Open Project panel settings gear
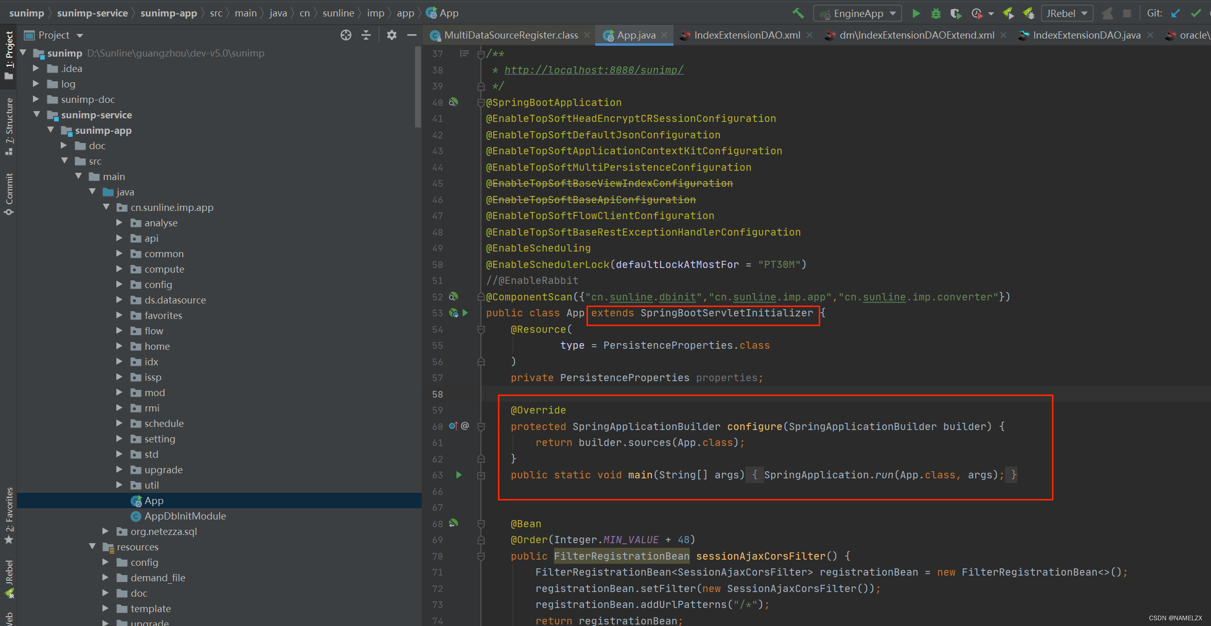 [392, 35]
